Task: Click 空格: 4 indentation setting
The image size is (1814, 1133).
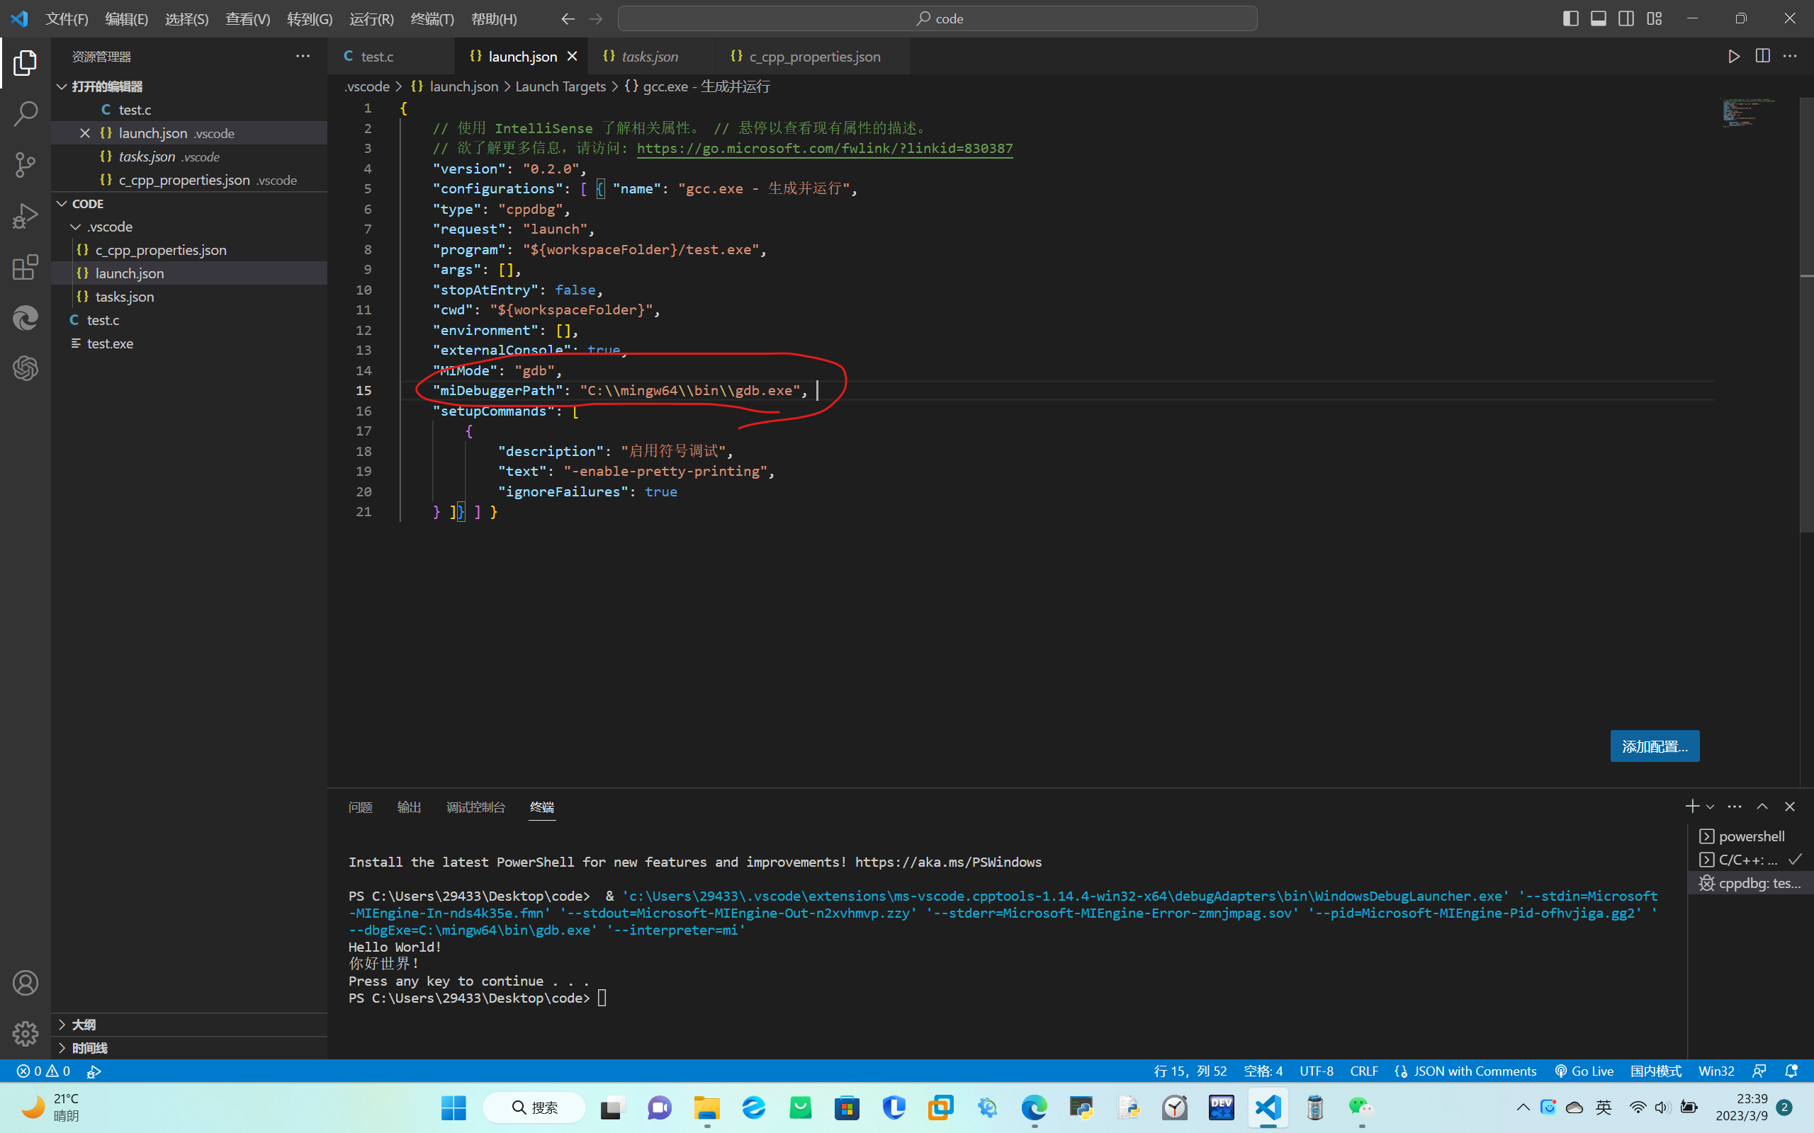Action: tap(1263, 1071)
